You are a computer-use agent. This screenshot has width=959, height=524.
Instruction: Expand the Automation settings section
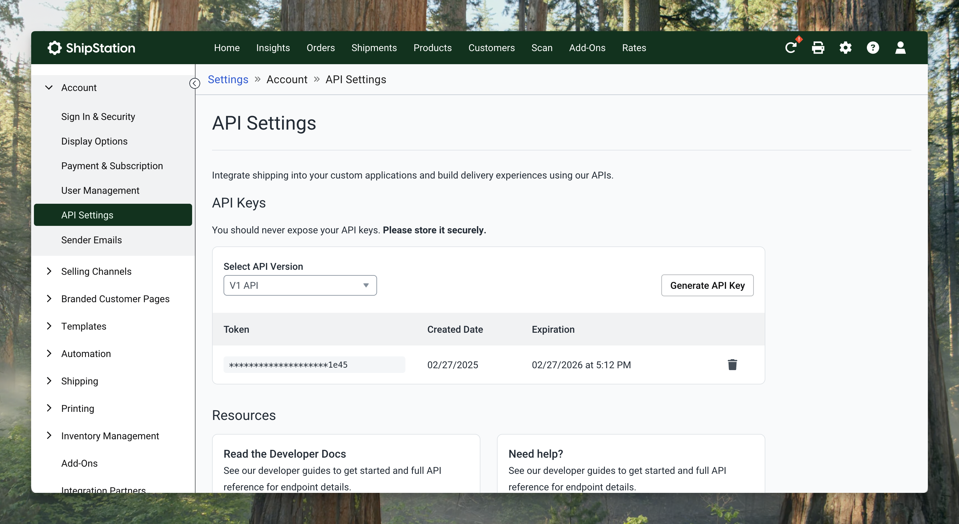click(49, 353)
